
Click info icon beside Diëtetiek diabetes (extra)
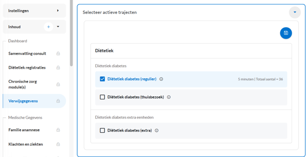click(157, 131)
